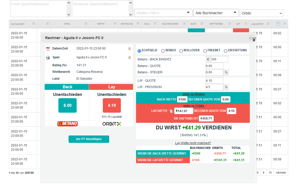The image size is (297, 188).
Task: Sort by LIQUIDITÄT column arrows
Action: pyautogui.click(x=268, y=24)
